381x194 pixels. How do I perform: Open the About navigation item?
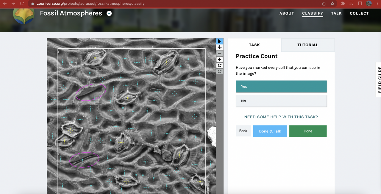(x=287, y=13)
